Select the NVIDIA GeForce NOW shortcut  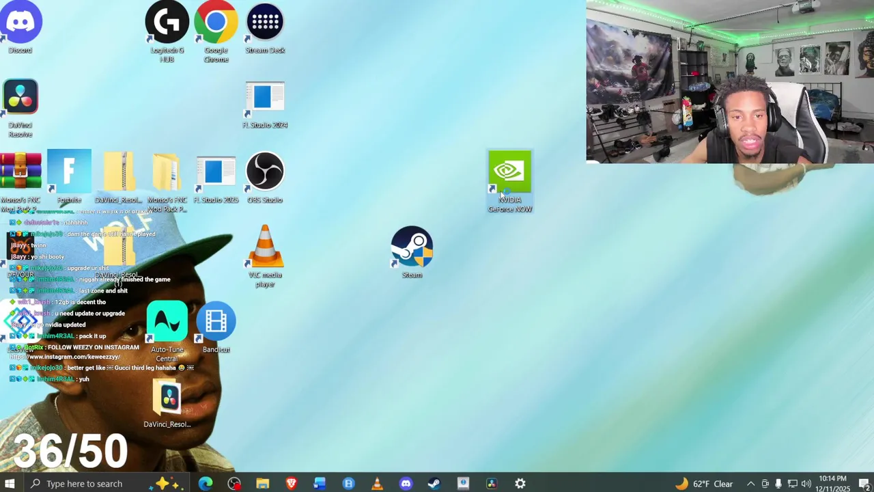point(509,181)
